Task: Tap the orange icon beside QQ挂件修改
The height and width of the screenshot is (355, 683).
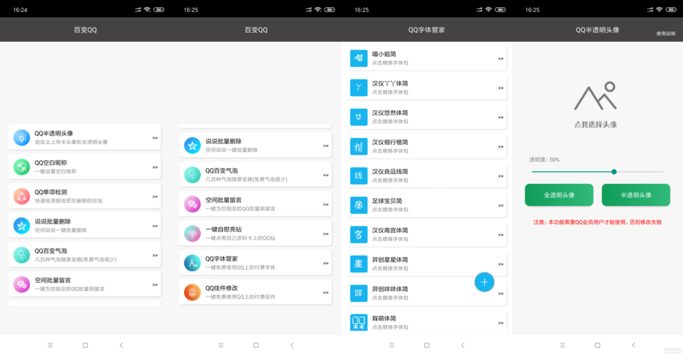Action: click(x=192, y=293)
